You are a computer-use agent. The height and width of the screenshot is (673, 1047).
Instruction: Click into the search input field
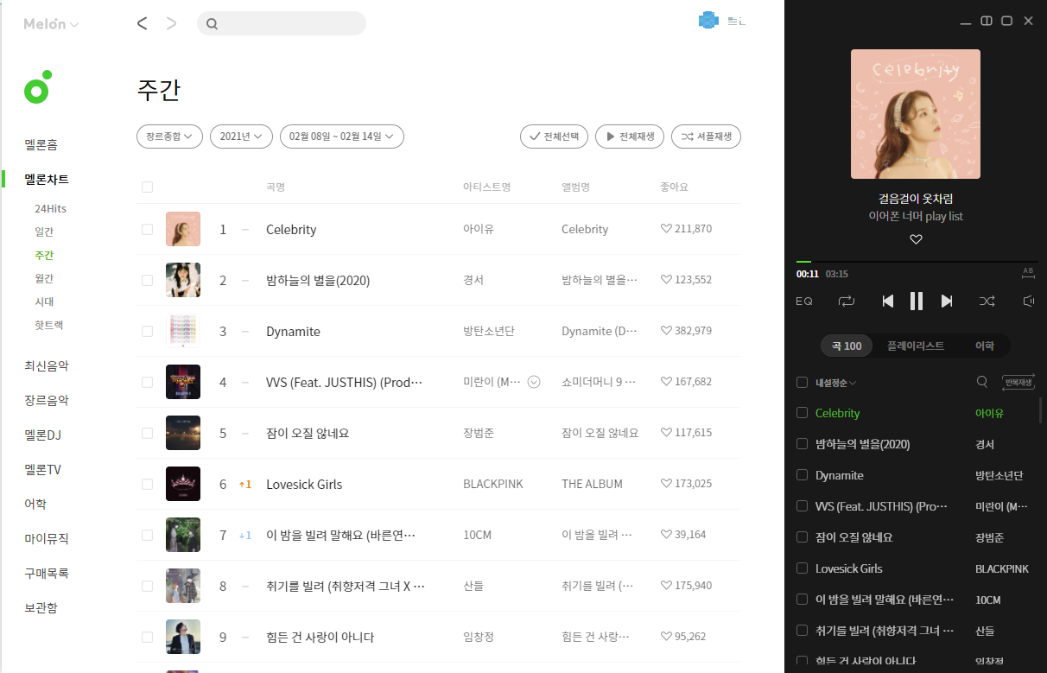(x=282, y=23)
